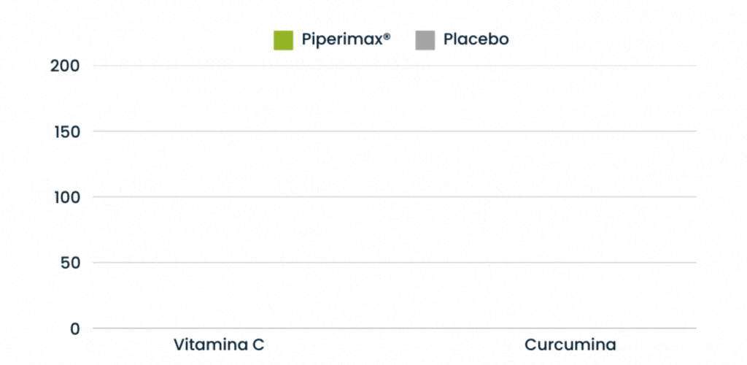This screenshot has width=747, height=365.
Task: Toggle the Placebo series legend label
Action: coord(476,40)
